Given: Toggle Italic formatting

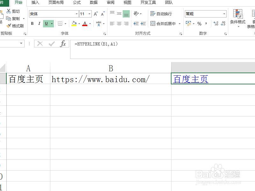Looking at the screenshot, I should pos(39,24).
